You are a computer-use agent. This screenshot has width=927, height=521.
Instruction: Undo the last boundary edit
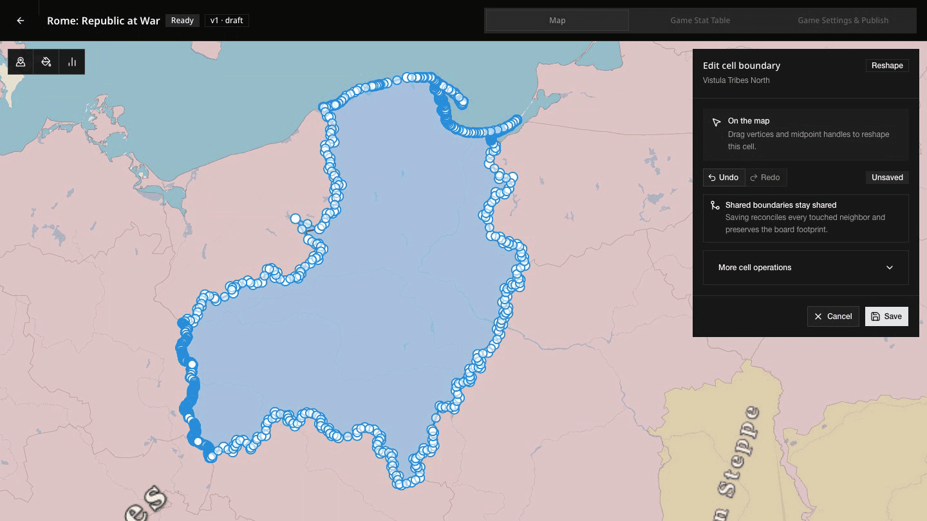coord(724,178)
